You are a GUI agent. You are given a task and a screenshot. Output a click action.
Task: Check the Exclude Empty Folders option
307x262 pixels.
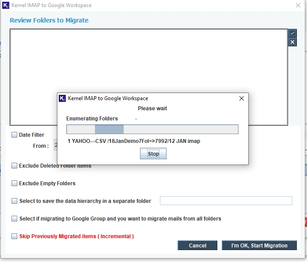point(14,183)
